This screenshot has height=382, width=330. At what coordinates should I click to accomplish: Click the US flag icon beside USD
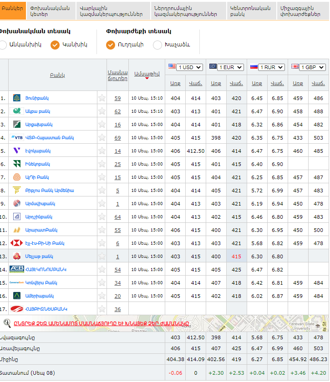pos(172,66)
